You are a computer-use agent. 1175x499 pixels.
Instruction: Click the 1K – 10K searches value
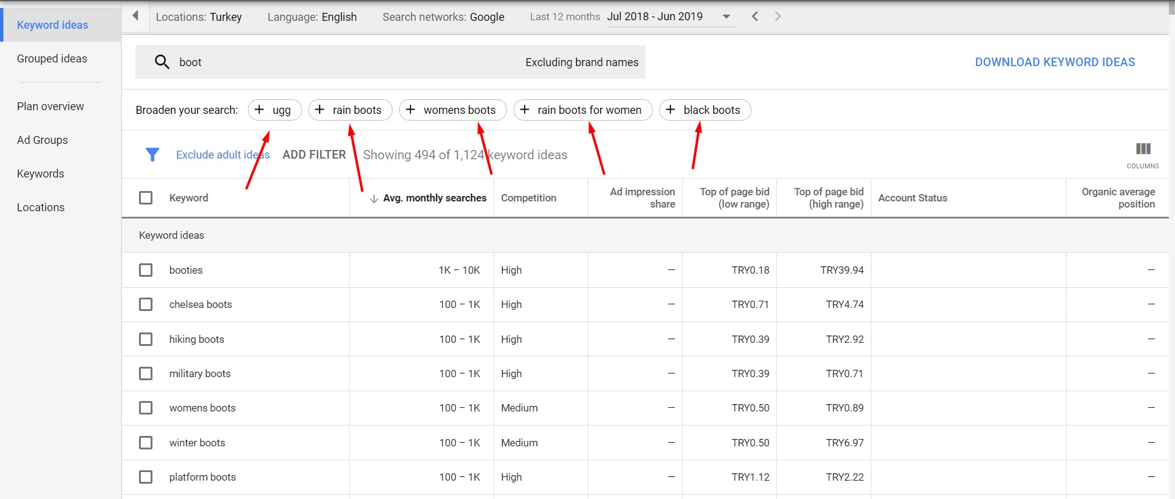(x=459, y=270)
